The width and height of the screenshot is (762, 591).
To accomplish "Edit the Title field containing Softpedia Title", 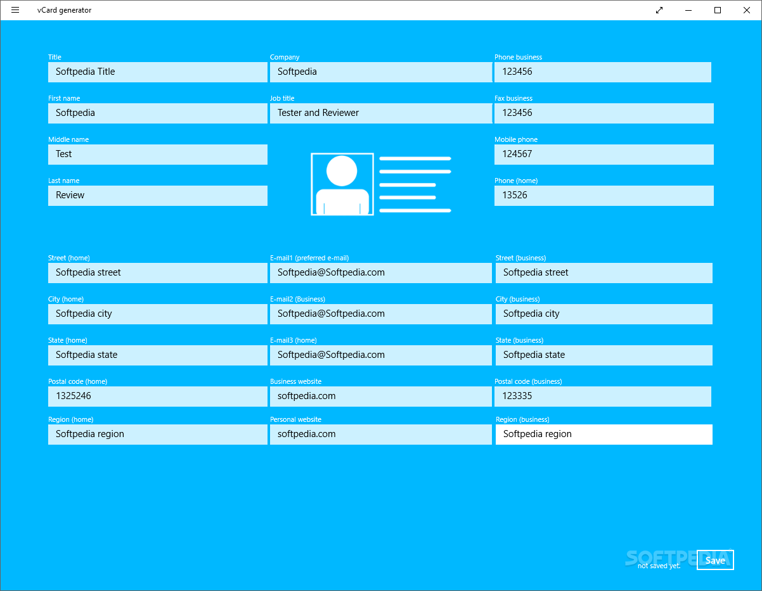I will coord(158,72).
